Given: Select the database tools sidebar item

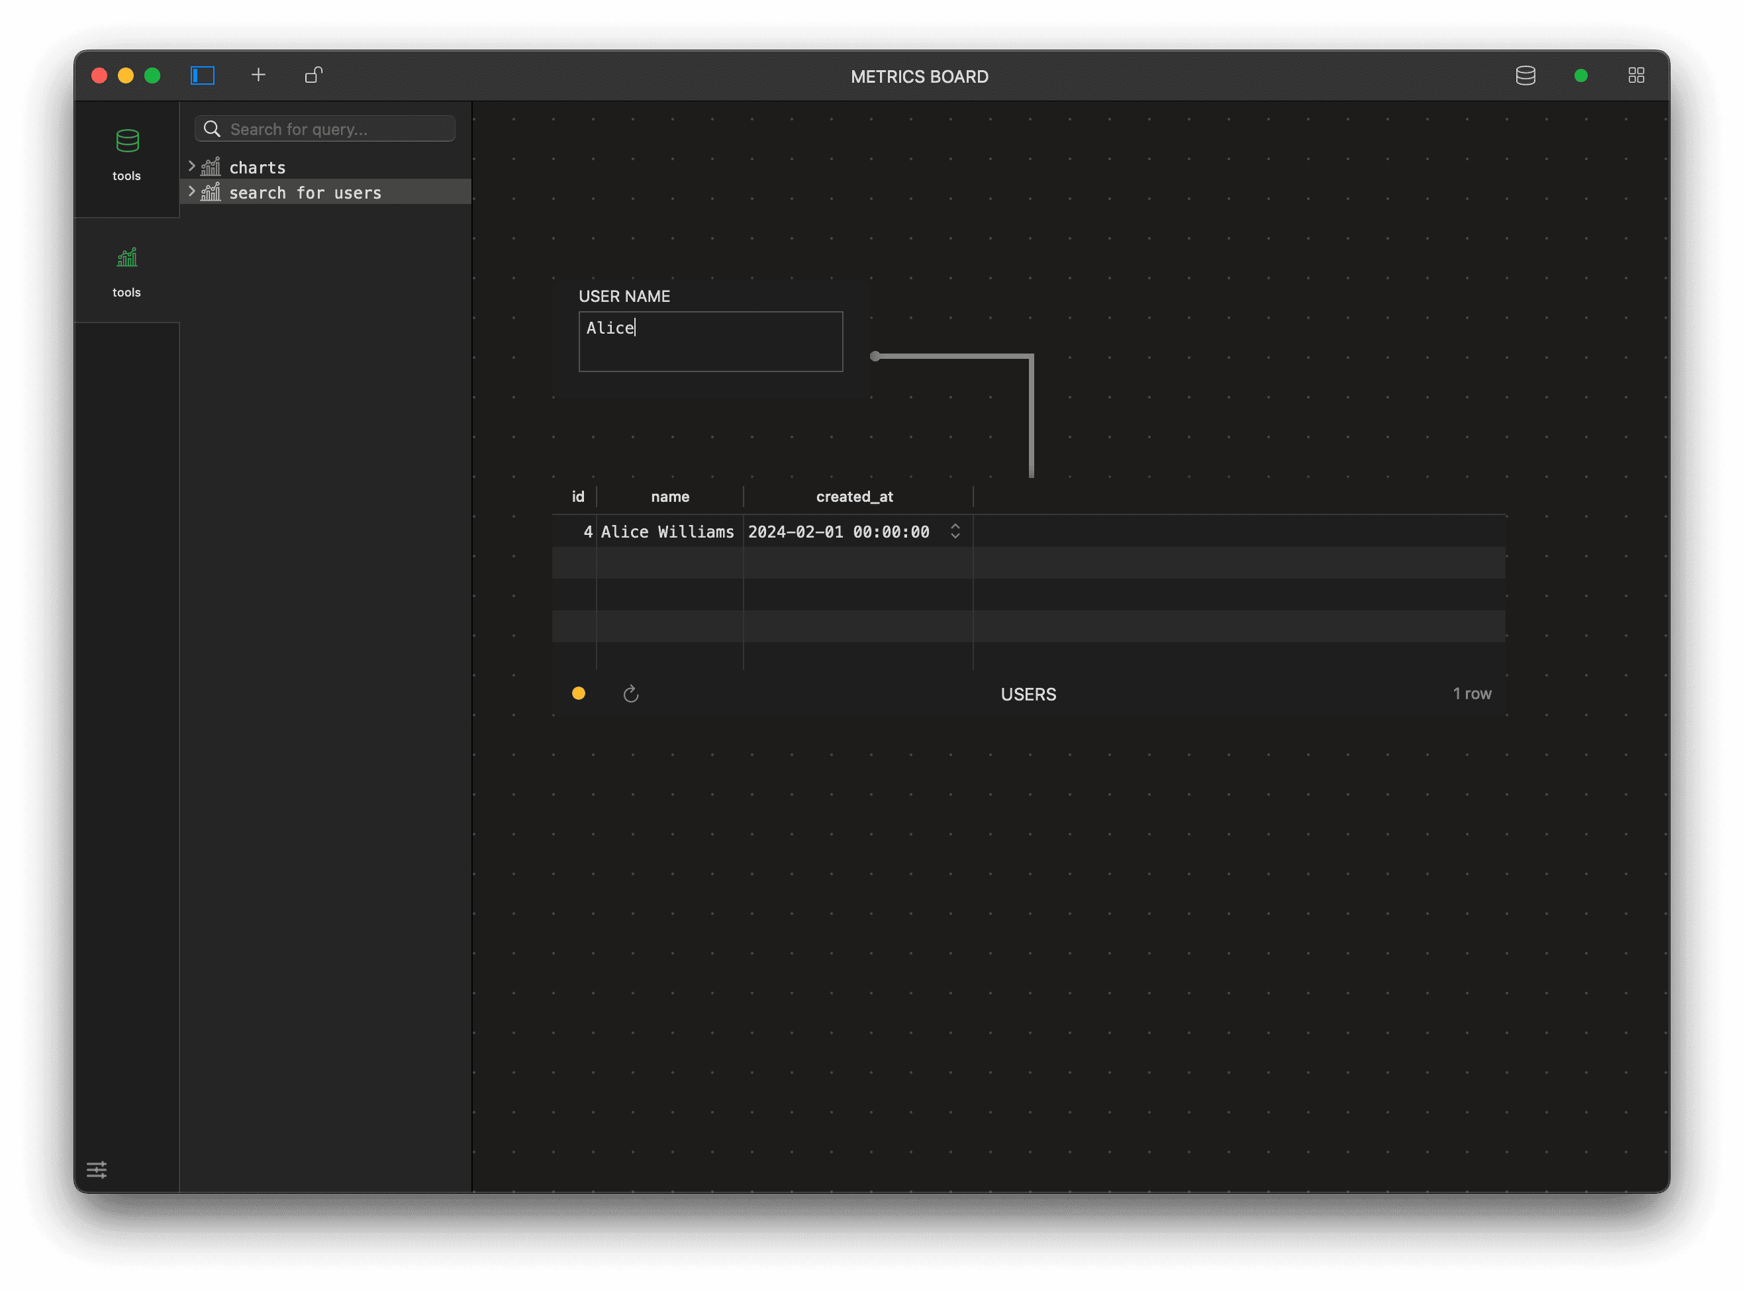Looking at the screenshot, I should pos(126,155).
